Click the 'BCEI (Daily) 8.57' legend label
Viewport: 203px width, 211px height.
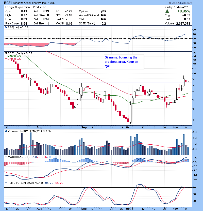pyautogui.click(x=20, y=53)
